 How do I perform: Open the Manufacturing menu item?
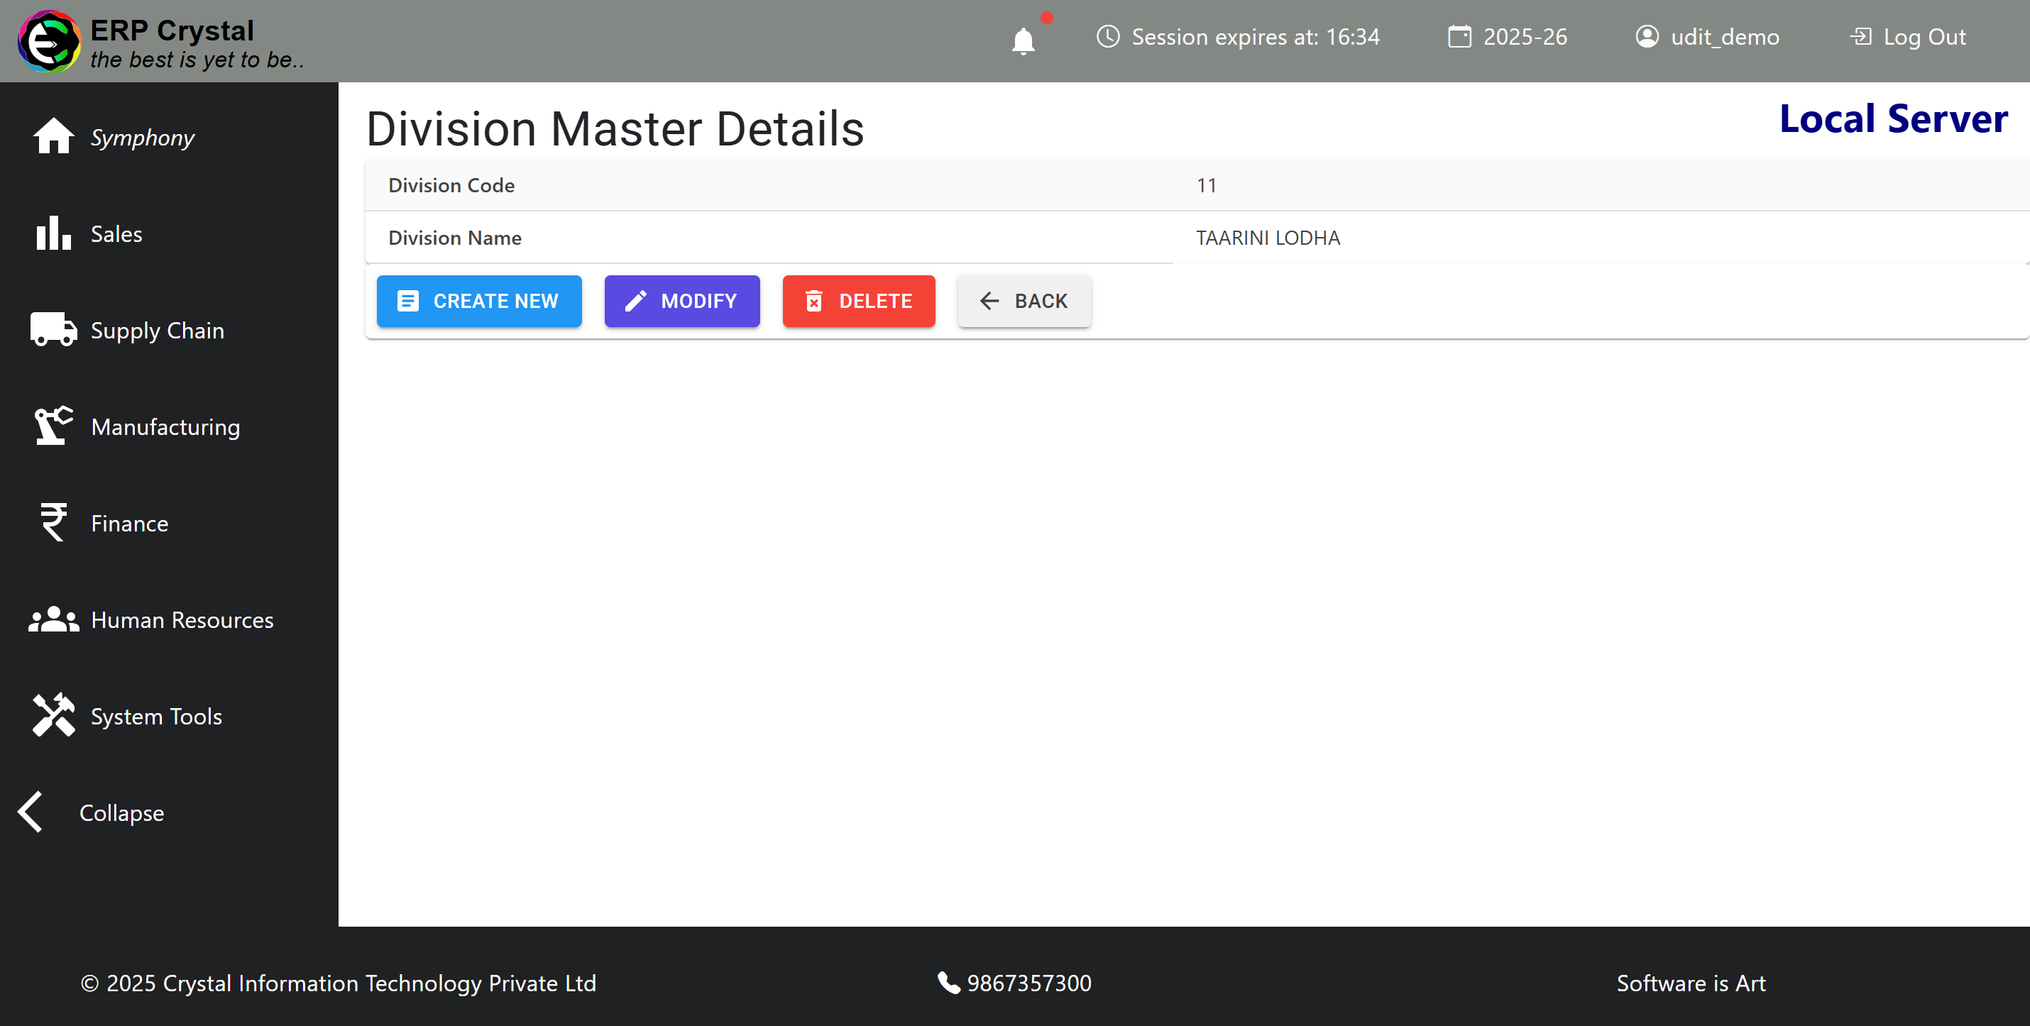tap(165, 426)
